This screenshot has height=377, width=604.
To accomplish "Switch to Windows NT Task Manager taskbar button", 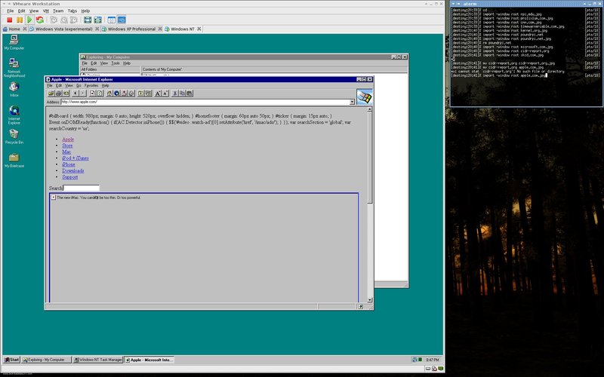I will [x=98, y=360].
